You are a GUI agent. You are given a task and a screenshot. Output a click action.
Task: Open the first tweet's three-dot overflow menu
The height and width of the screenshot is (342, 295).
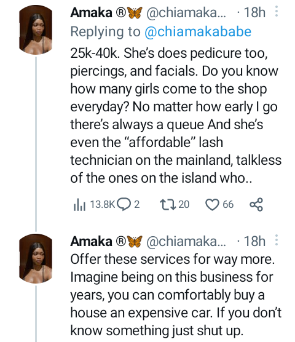(x=277, y=11)
